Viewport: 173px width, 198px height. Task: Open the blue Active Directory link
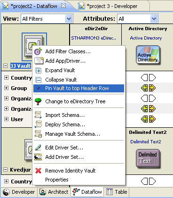click(x=146, y=38)
